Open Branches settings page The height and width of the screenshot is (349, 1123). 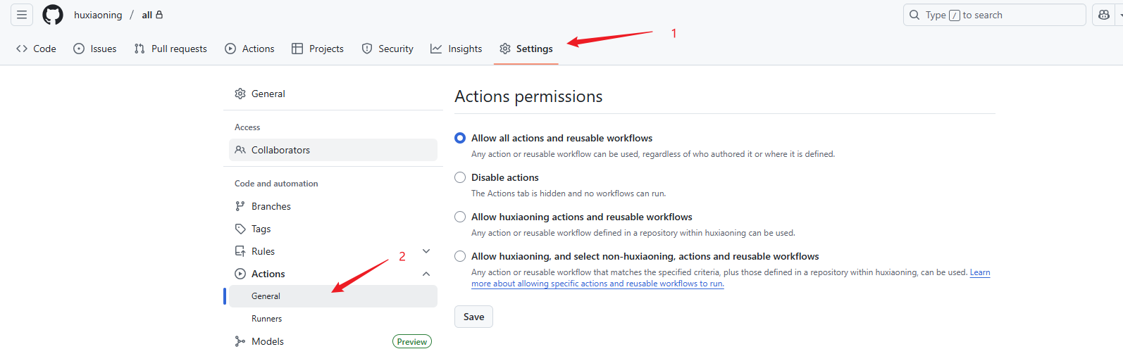tap(333, 206)
